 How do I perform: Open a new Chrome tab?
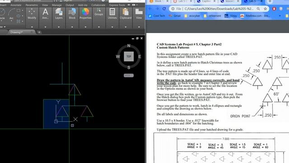(270, 1)
